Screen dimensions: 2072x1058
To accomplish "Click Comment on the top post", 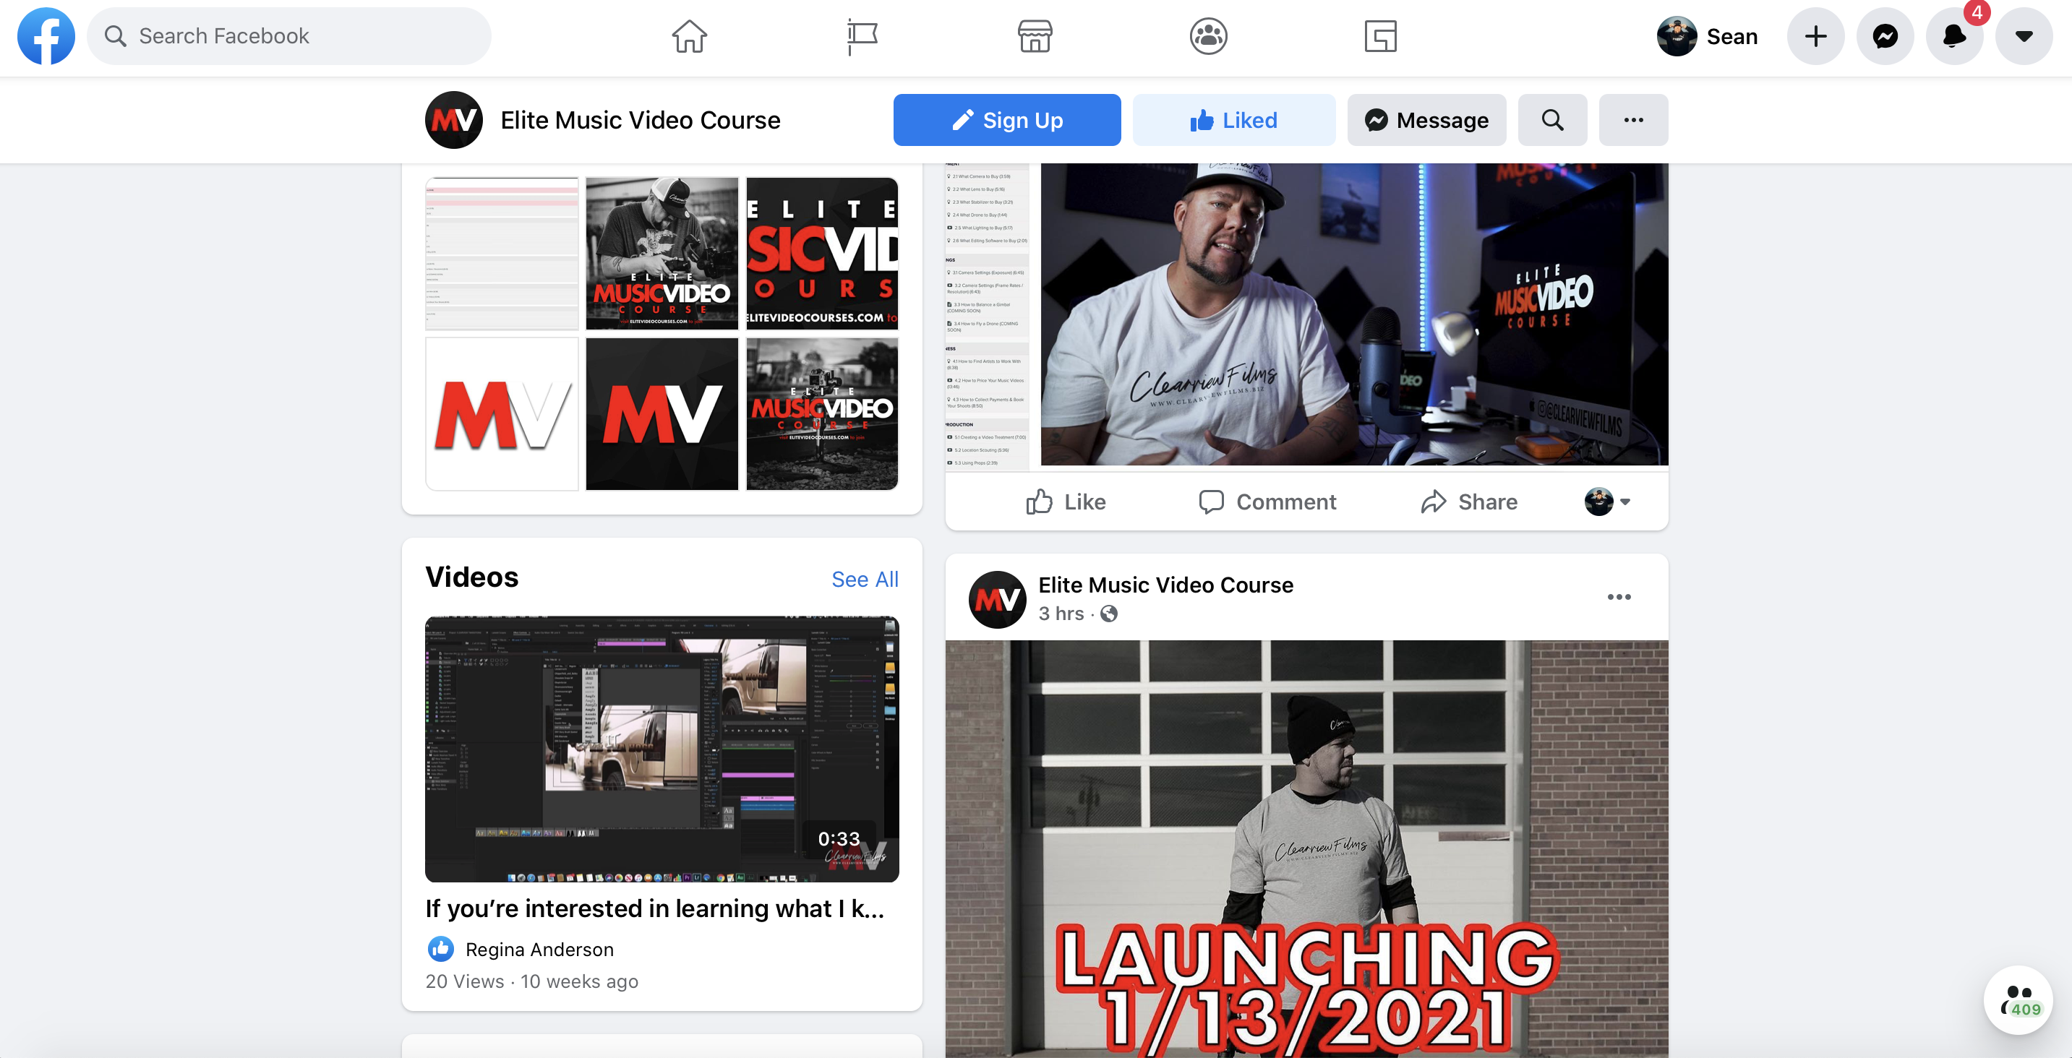I will [1267, 502].
